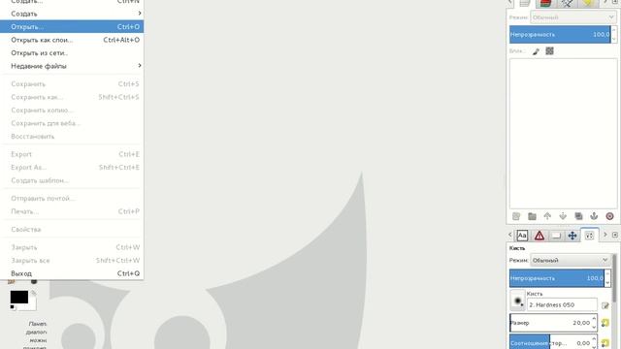621x349 pixels.
Task: Select the Tool Options tab icon
Action: [x=589, y=236]
